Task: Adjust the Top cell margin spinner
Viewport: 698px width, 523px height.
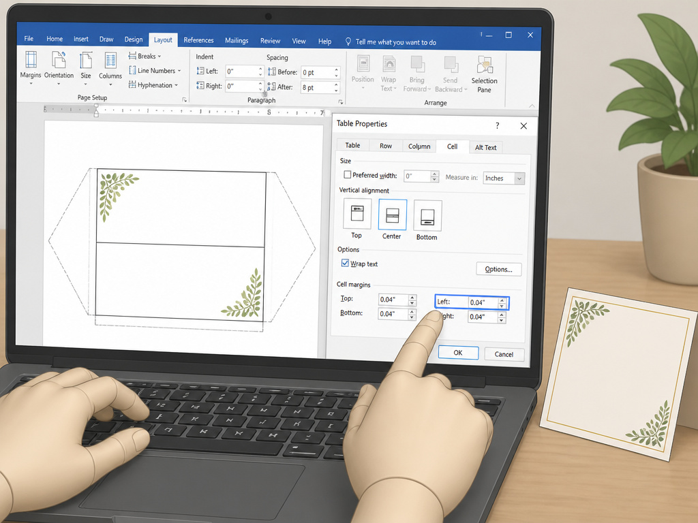Action: pyautogui.click(x=412, y=300)
